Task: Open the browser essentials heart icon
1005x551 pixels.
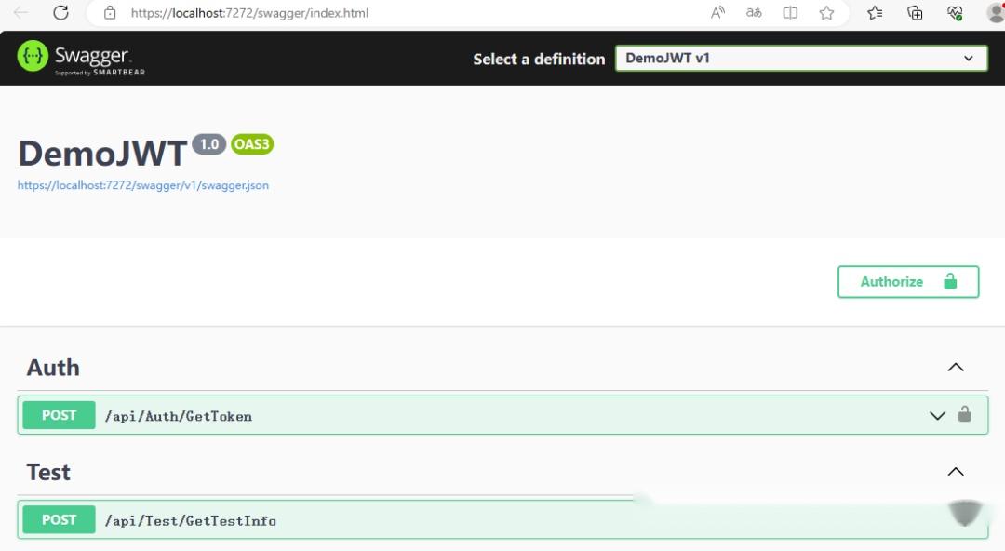Action: pos(955,12)
